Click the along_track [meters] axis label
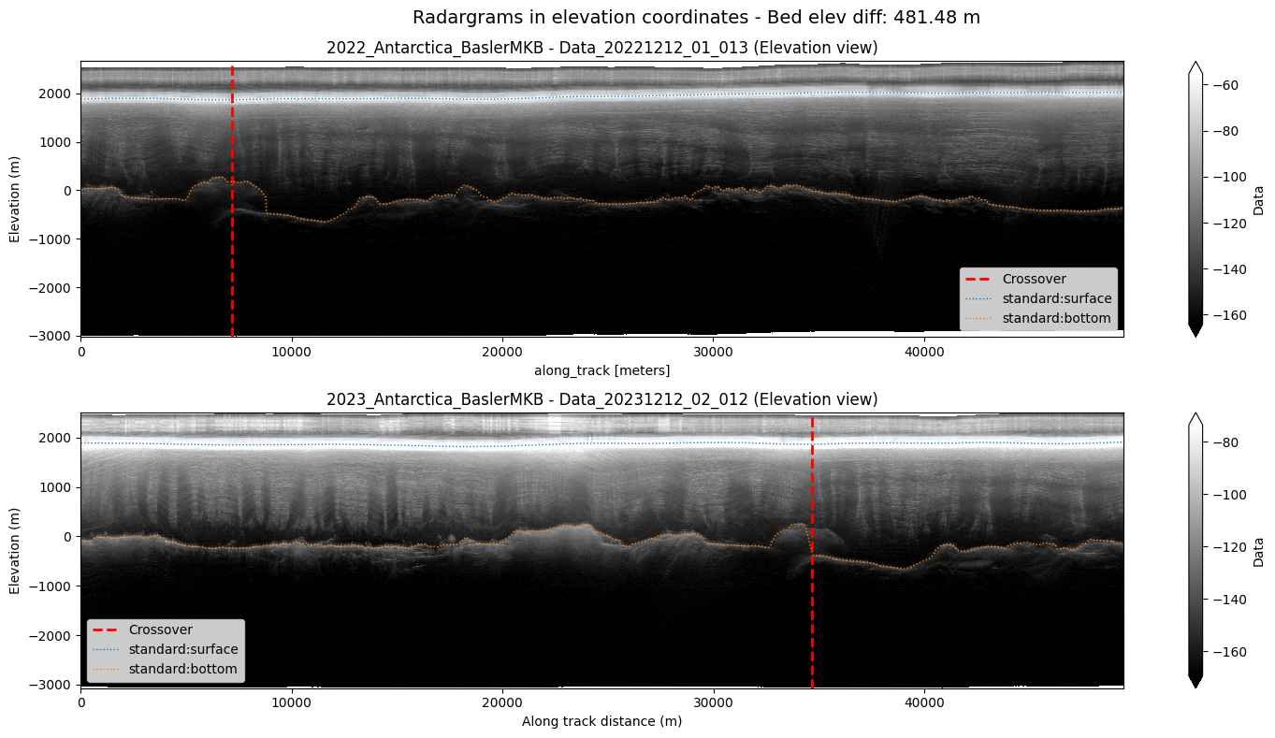Image resolution: width=1275 pixels, height=738 pixels. (x=601, y=370)
